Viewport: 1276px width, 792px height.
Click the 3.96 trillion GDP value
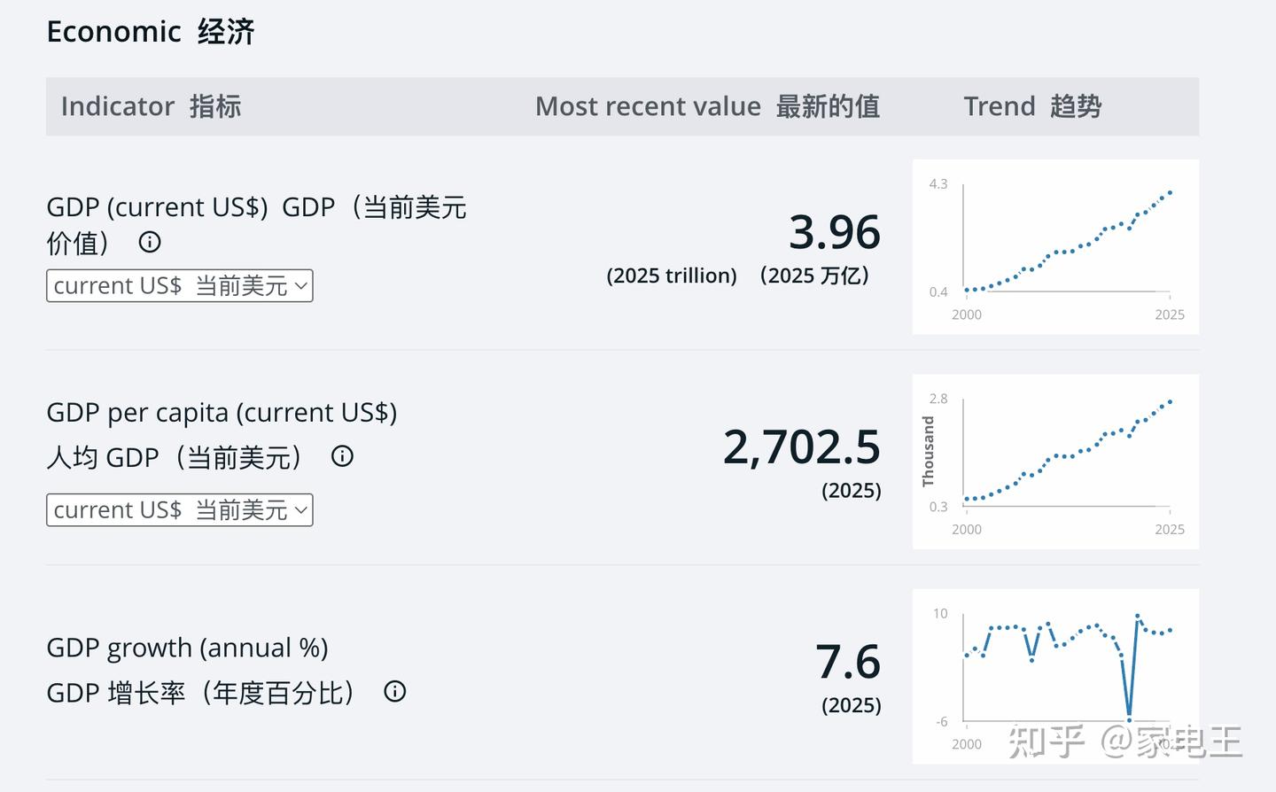tap(835, 232)
